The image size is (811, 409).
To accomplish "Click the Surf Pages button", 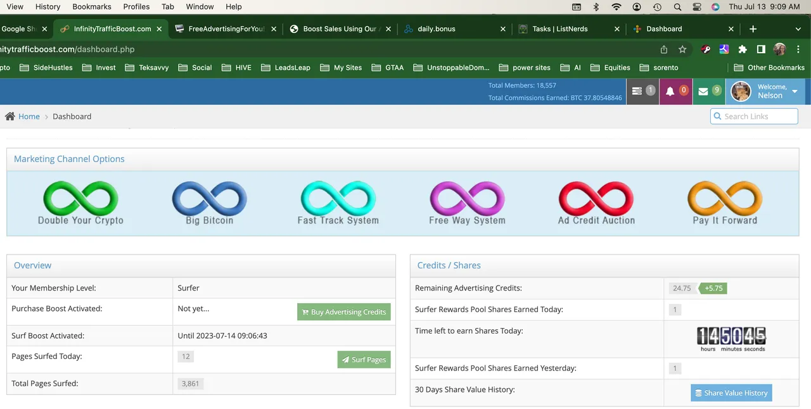I will [x=364, y=360].
